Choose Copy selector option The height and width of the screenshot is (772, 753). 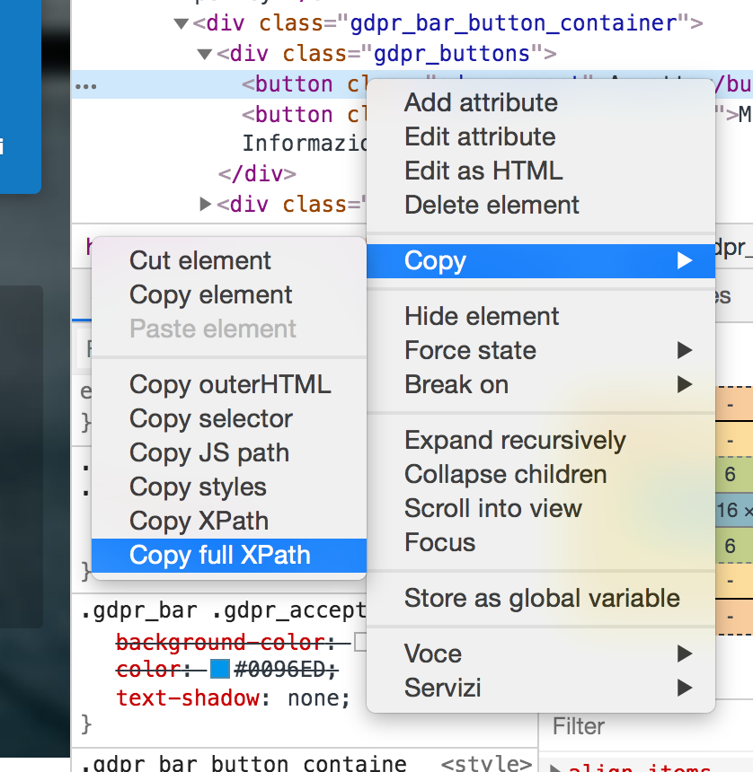pos(229,419)
